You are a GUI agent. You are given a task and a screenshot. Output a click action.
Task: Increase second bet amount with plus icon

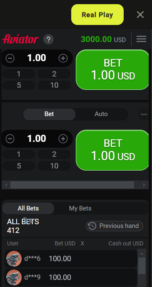[63, 139]
